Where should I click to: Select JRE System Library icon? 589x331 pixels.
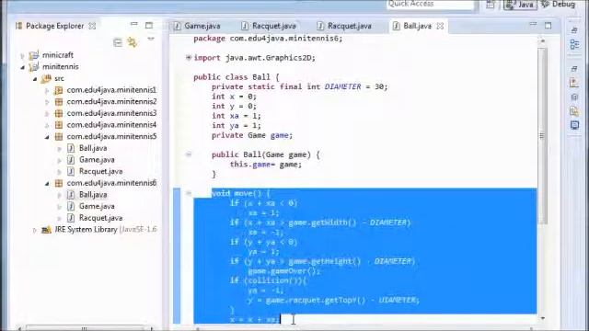click(46, 230)
